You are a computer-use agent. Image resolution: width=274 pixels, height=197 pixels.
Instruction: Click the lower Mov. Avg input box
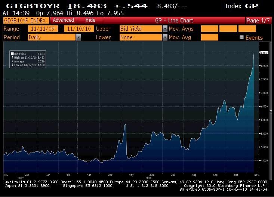coord(209,37)
